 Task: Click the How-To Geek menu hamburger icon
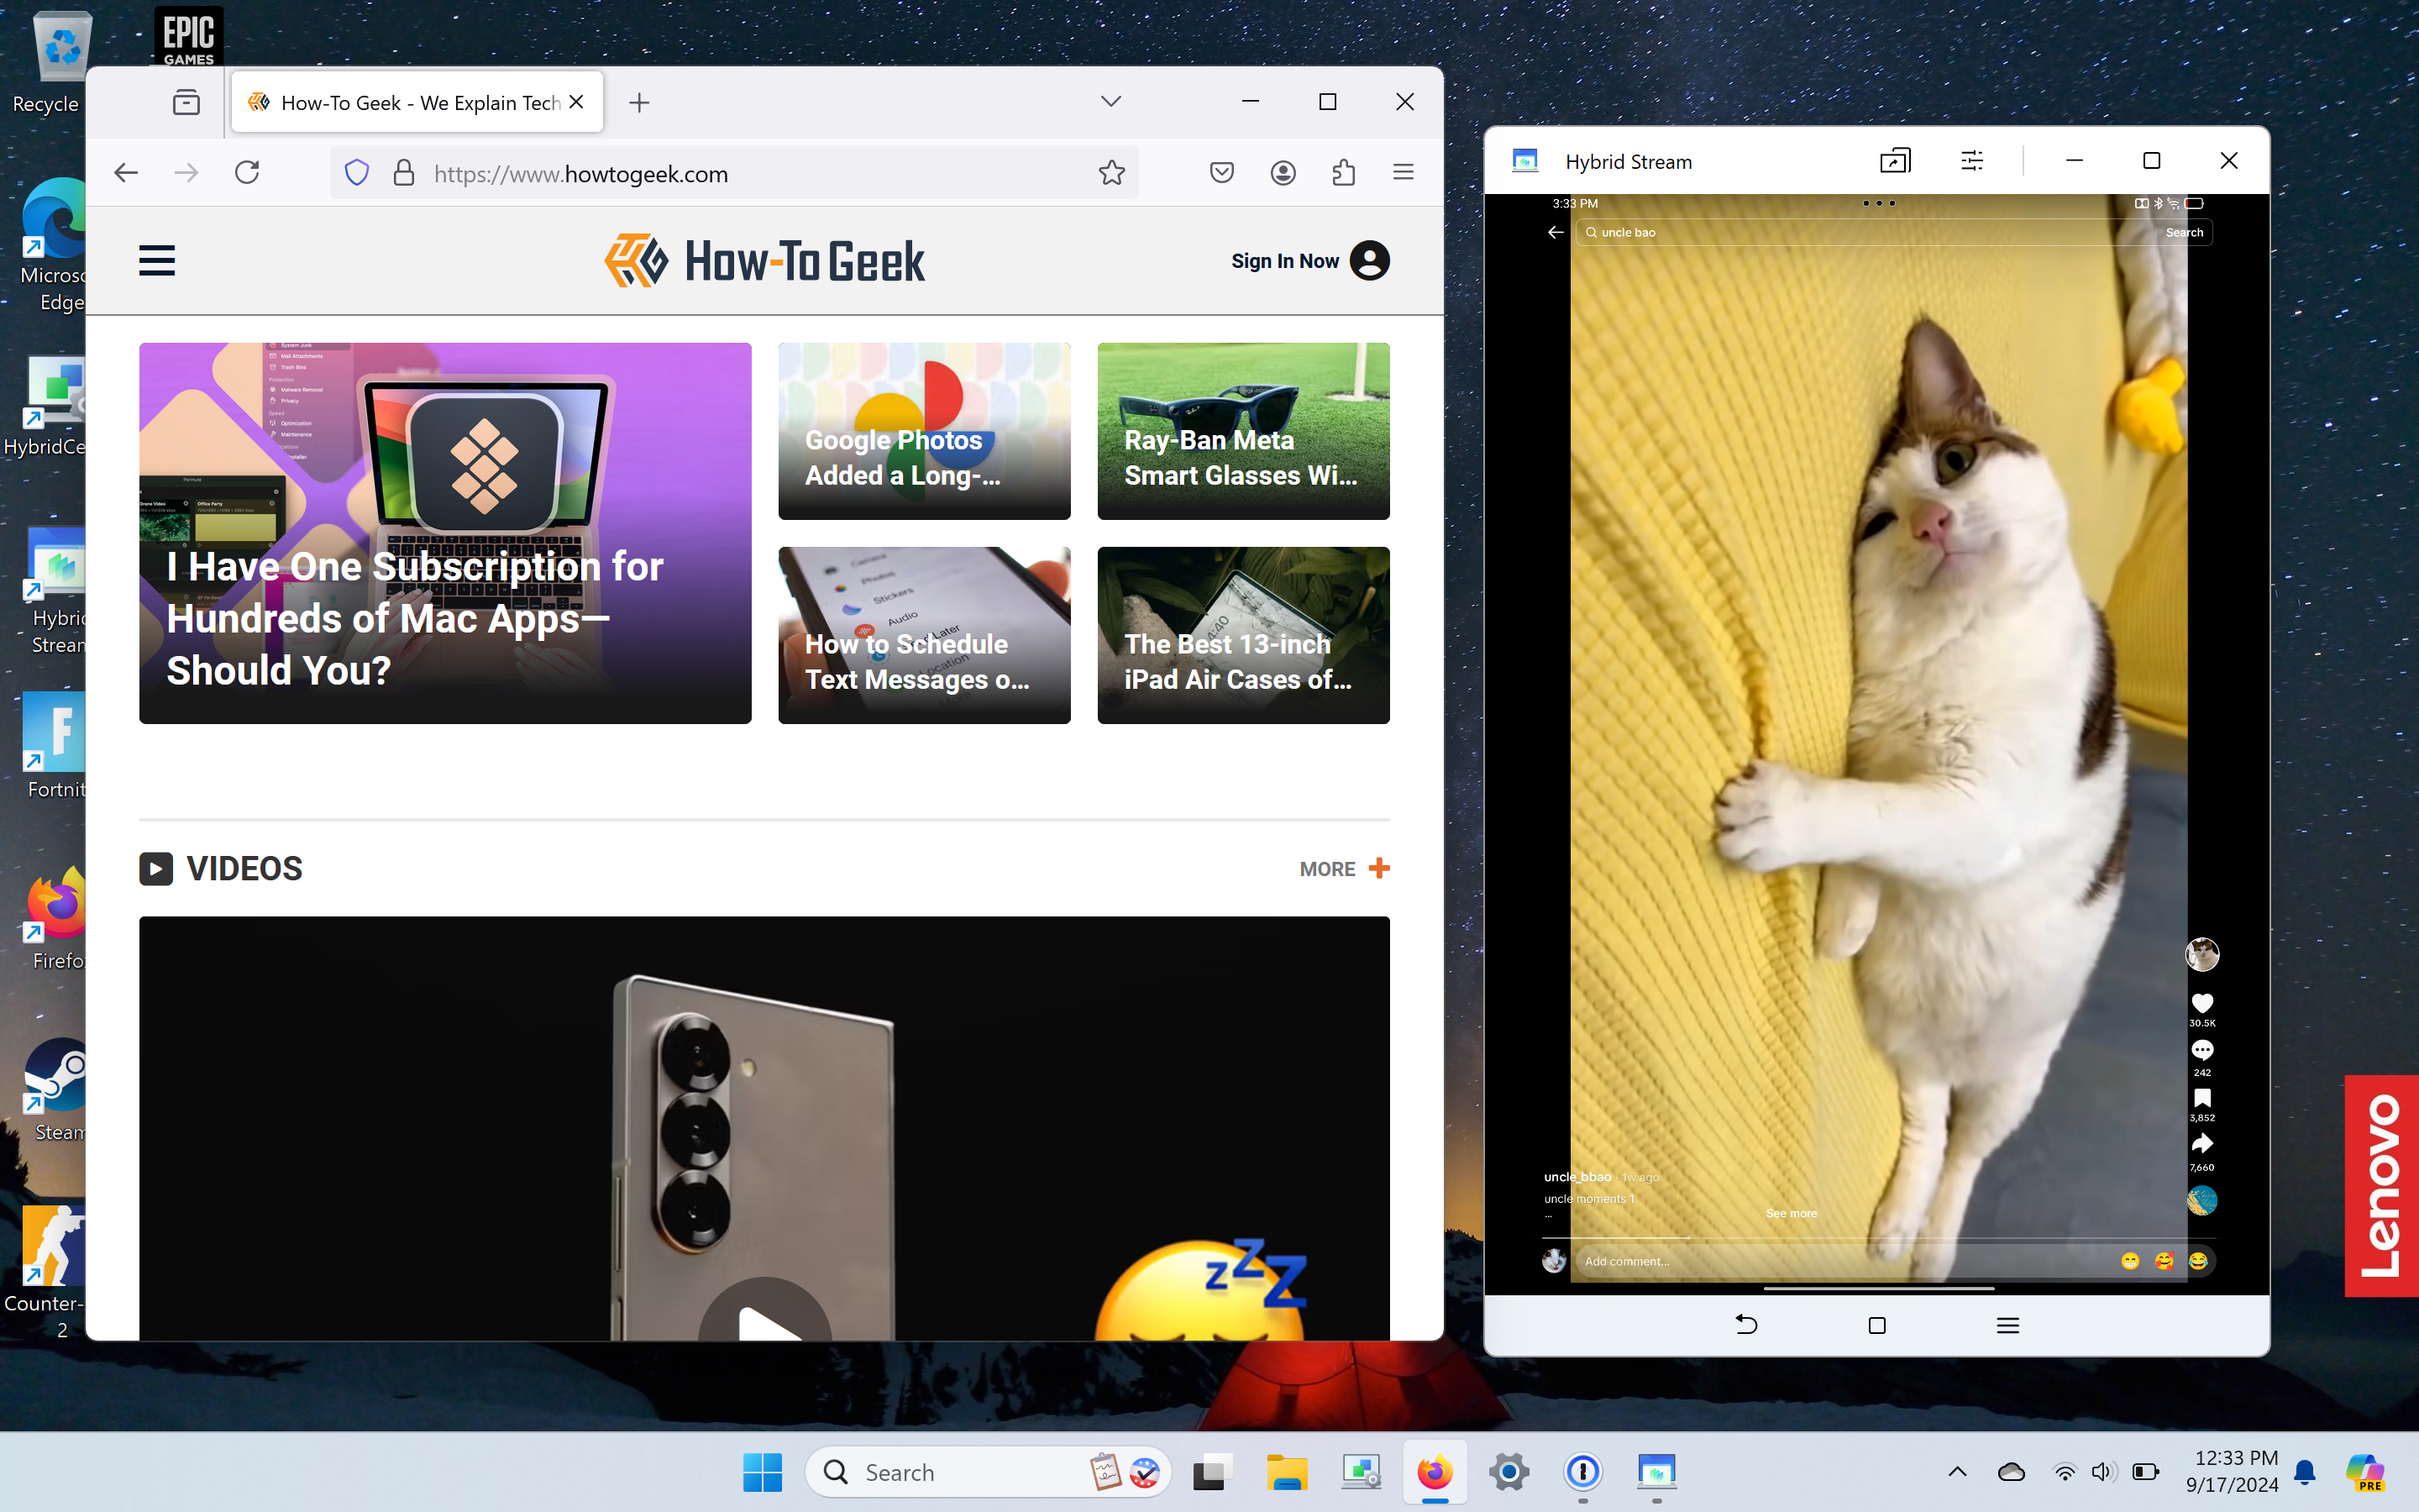157,260
